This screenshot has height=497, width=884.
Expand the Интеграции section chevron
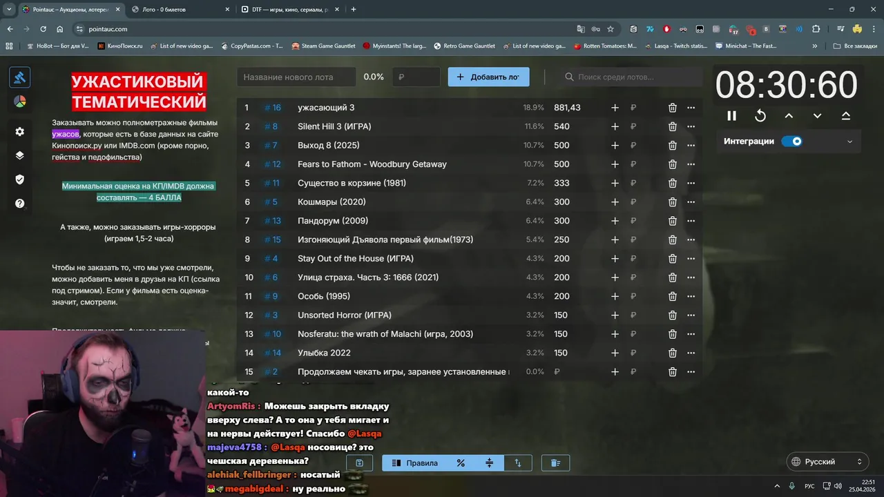(849, 142)
